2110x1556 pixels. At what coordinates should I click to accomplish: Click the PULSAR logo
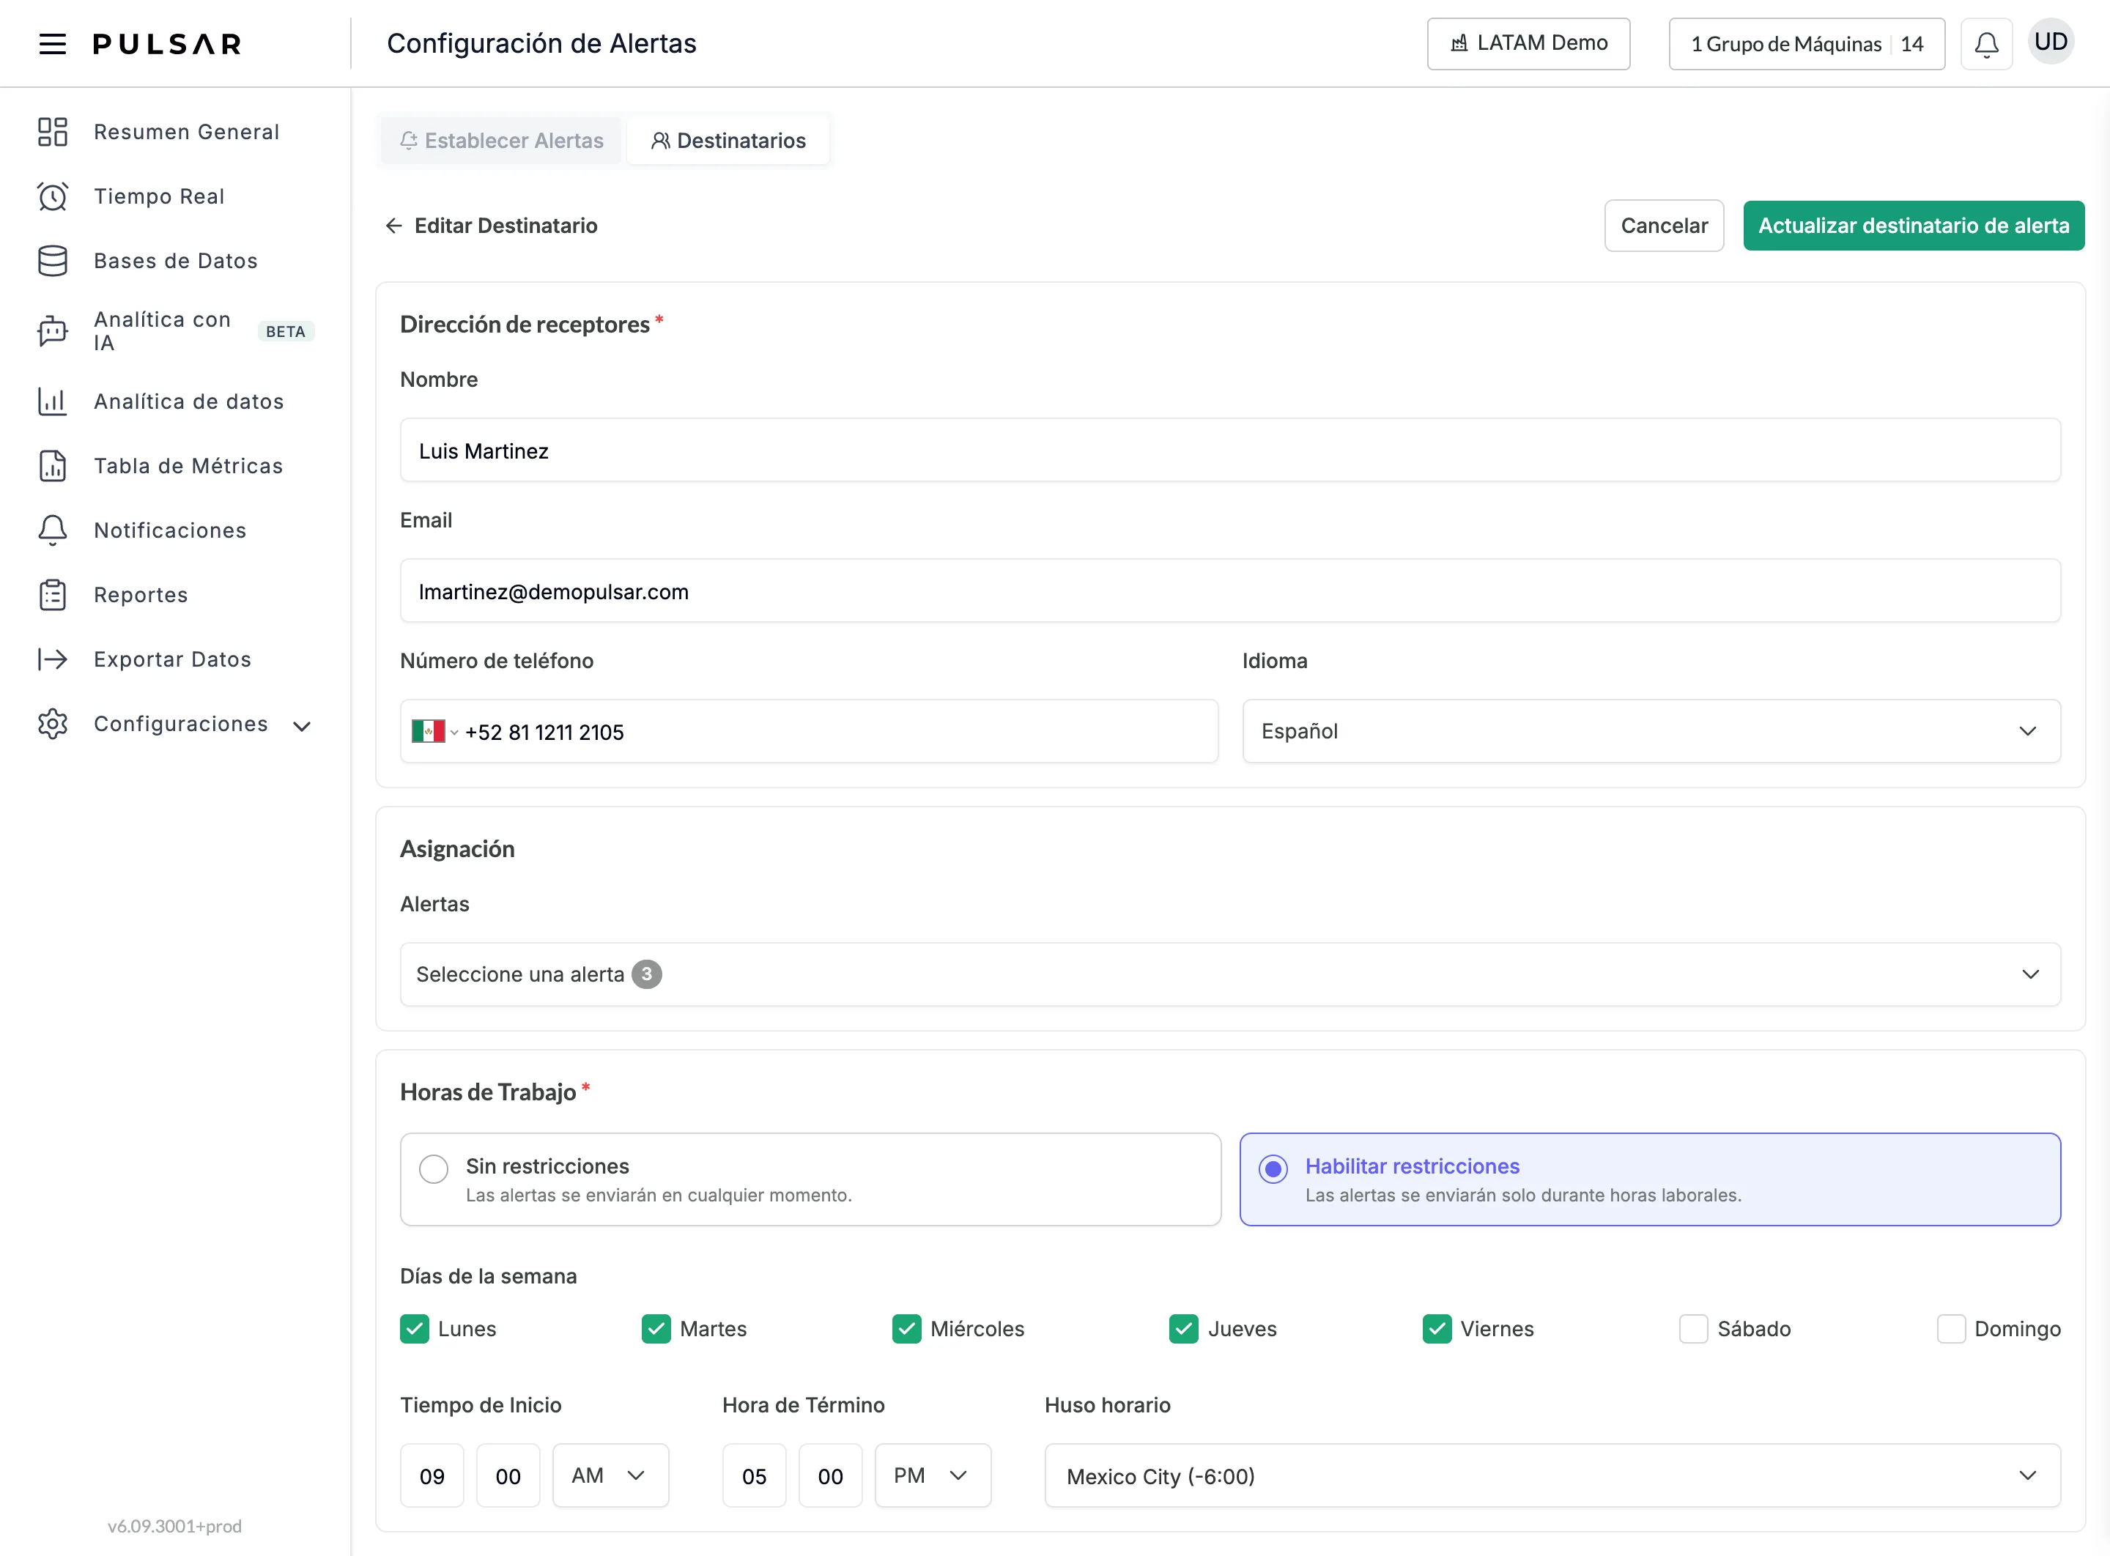(167, 44)
